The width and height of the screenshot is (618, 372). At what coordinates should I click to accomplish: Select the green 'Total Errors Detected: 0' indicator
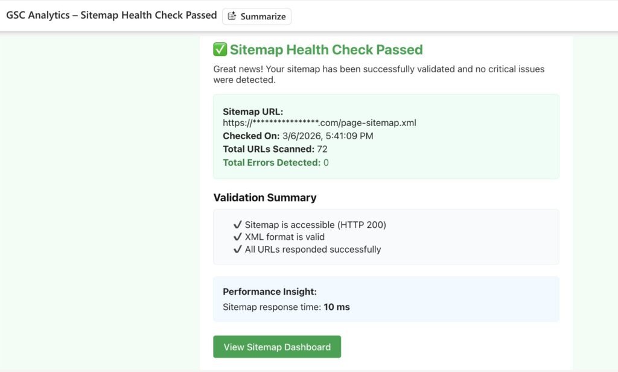[x=275, y=162]
